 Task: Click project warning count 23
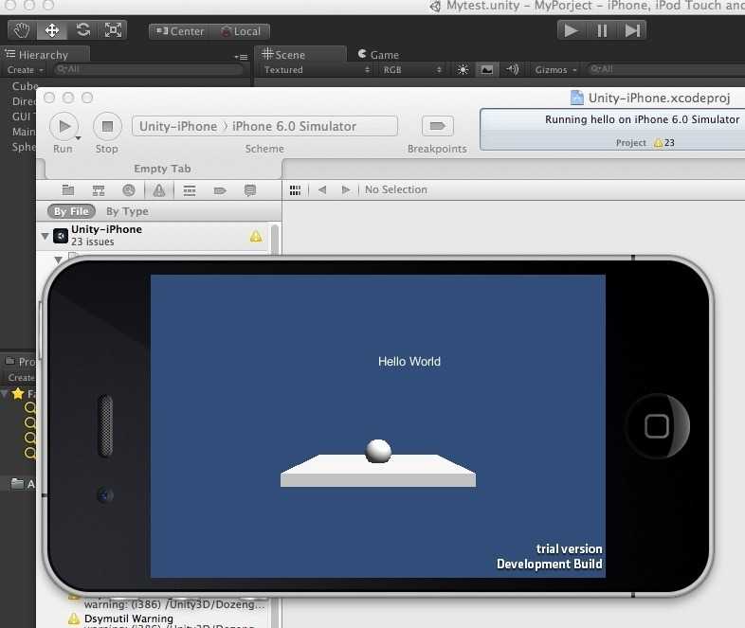pyautogui.click(x=664, y=142)
